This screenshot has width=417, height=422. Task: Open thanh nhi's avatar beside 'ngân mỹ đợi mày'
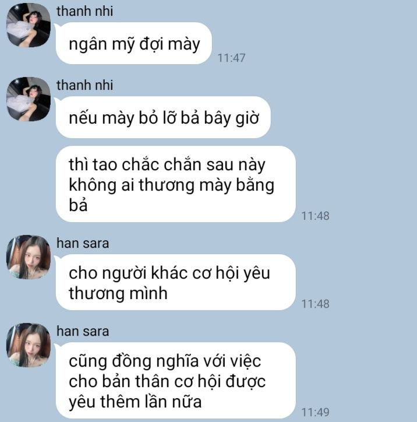(x=29, y=25)
